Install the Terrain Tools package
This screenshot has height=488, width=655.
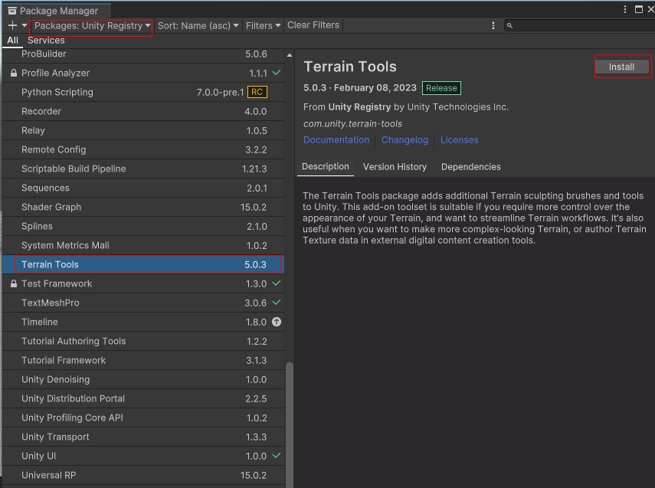(622, 67)
